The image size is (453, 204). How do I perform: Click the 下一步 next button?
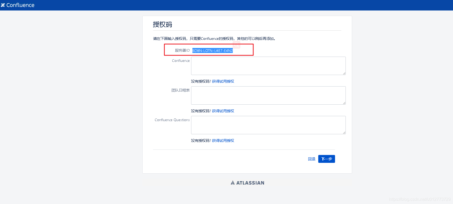pyautogui.click(x=327, y=159)
